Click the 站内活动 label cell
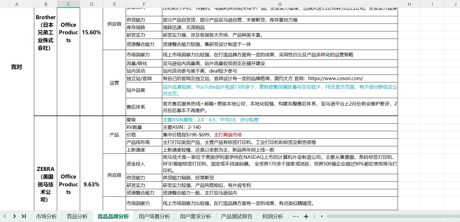This screenshot has width=460, height=222. [x=144, y=71]
